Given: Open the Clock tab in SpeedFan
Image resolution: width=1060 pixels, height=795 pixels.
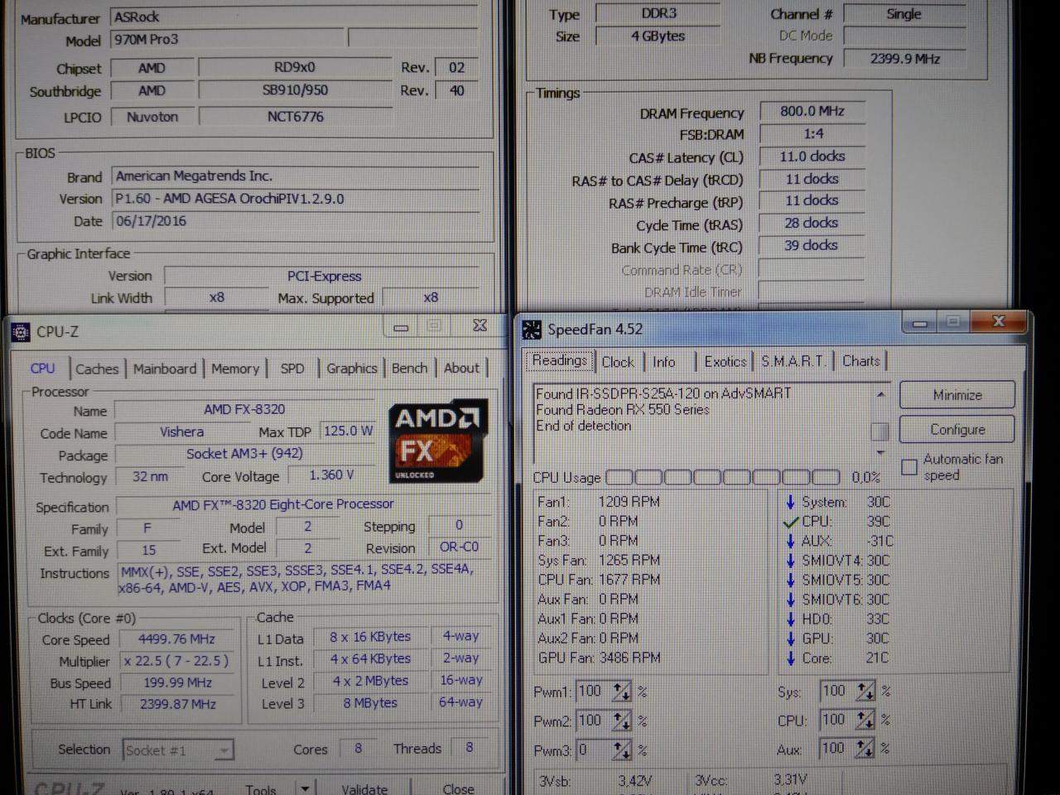Looking at the screenshot, I should pos(618,362).
